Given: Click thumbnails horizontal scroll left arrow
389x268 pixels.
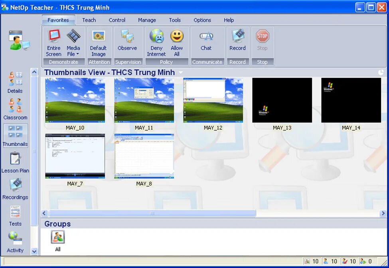Looking at the screenshot, I should click(44, 213).
